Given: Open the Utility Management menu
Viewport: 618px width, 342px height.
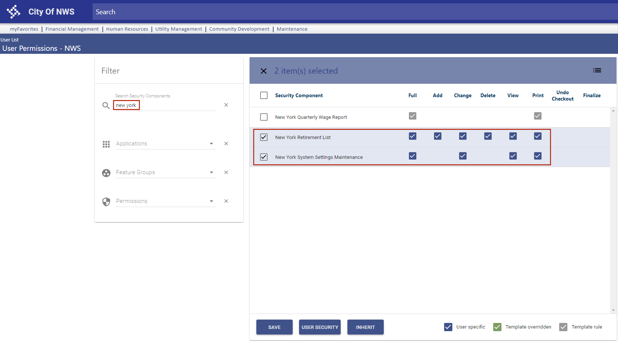Looking at the screenshot, I should point(178,29).
